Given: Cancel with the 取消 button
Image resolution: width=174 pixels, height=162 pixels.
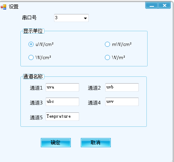Looking at the screenshot, I should point(96,142).
